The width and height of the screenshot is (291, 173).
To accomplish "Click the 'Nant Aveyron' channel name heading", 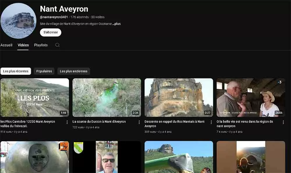I will tap(64, 9).
